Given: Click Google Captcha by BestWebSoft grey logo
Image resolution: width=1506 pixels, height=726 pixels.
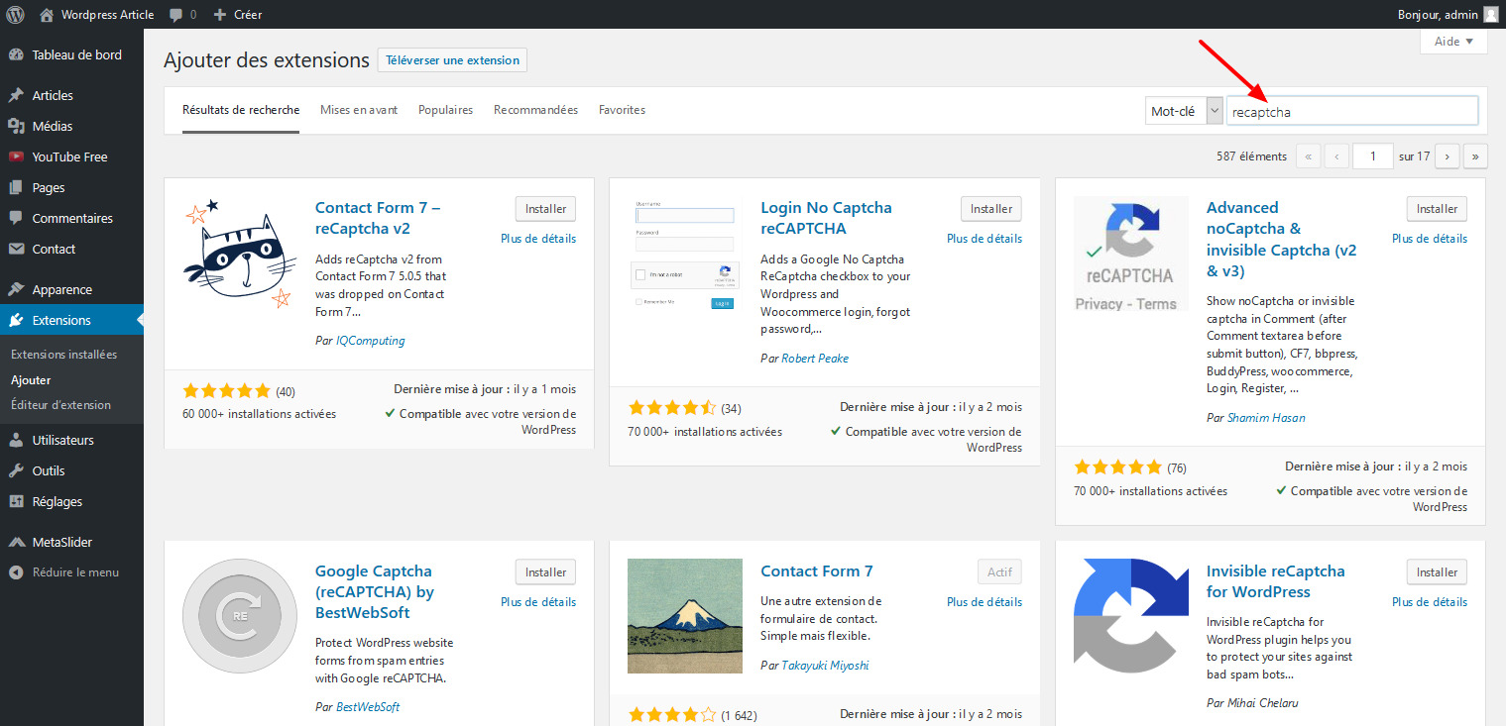Looking at the screenshot, I should tap(239, 616).
